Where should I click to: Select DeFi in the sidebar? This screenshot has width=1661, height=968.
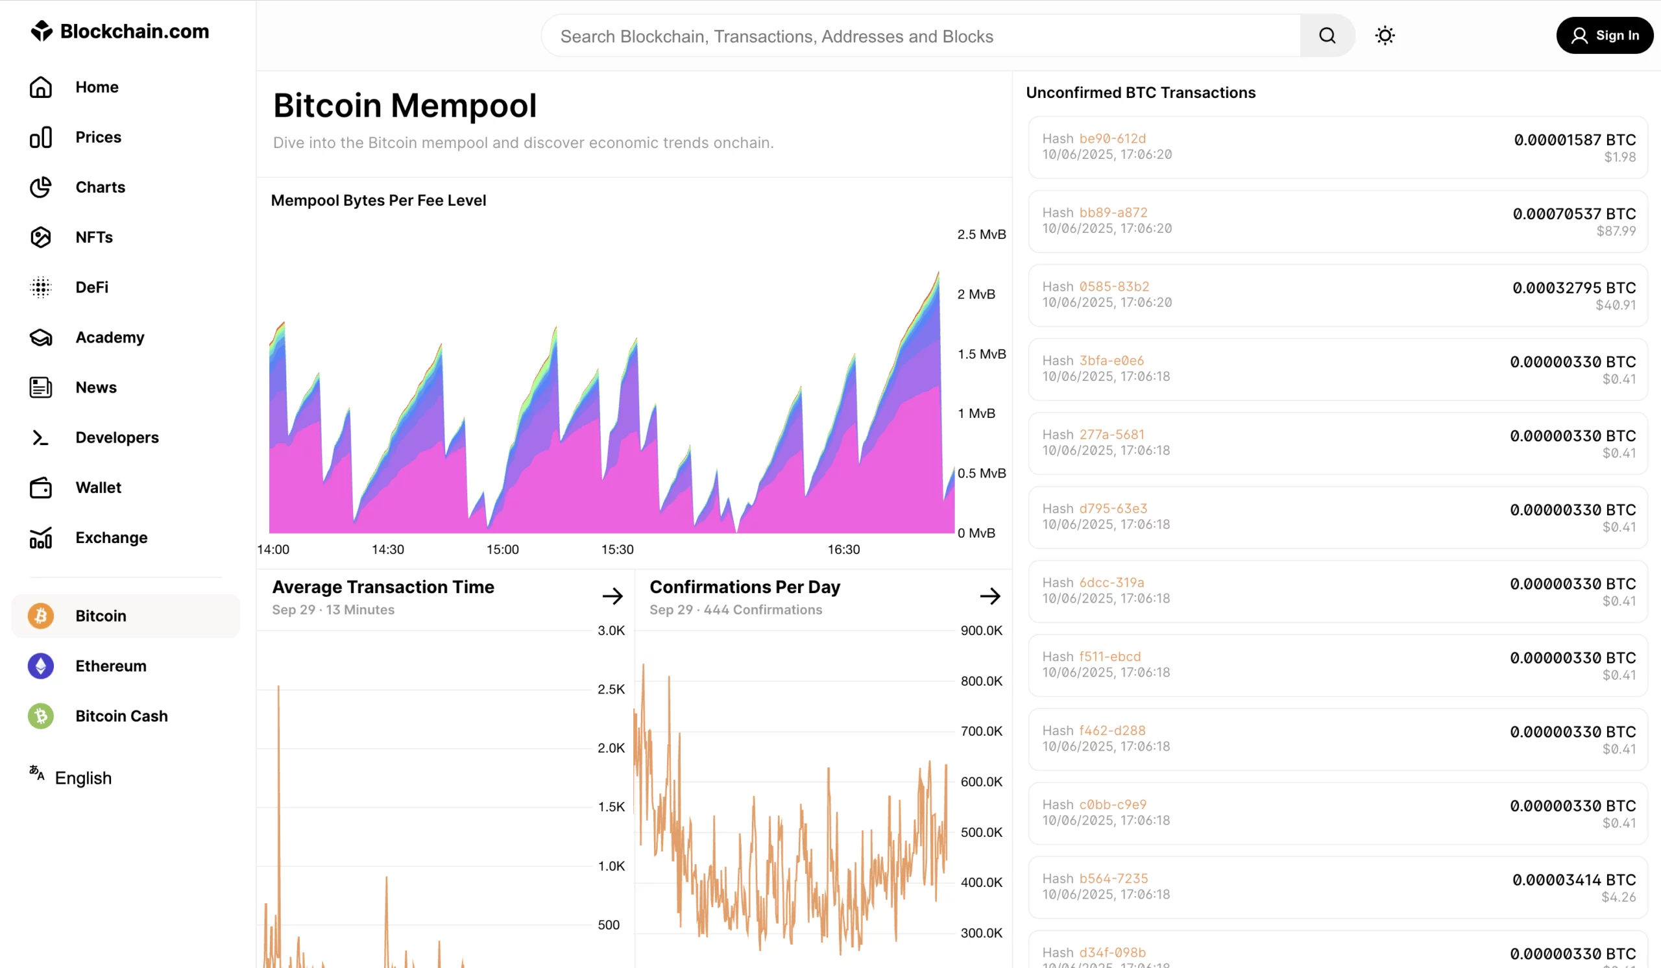pos(91,287)
